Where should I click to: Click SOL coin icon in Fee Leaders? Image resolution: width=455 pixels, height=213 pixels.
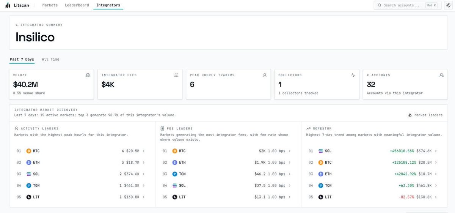(x=175, y=186)
